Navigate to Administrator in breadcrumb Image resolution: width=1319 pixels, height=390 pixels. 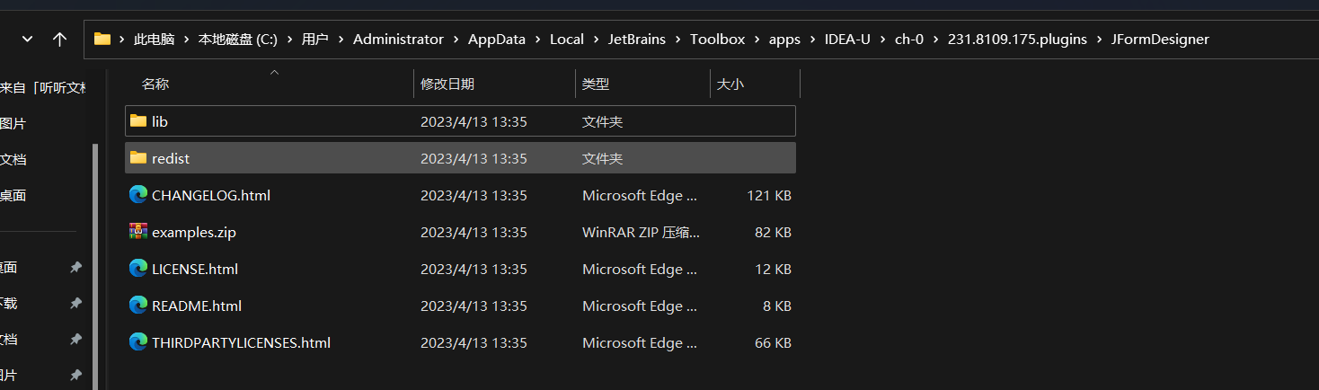click(x=398, y=40)
